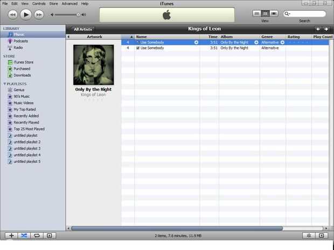Click the Only By the Night album artwork
Viewport: 334px width, 250px height.
(94, 65)
